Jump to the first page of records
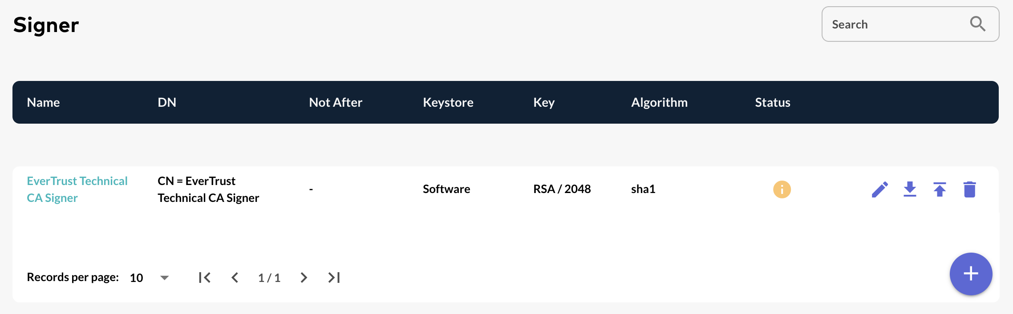The height and width of the screenshot is (314, 1013). tap(205, 278)
